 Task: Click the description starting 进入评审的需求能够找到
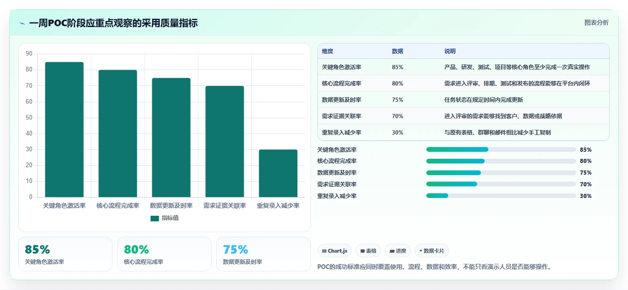point(503,116)
